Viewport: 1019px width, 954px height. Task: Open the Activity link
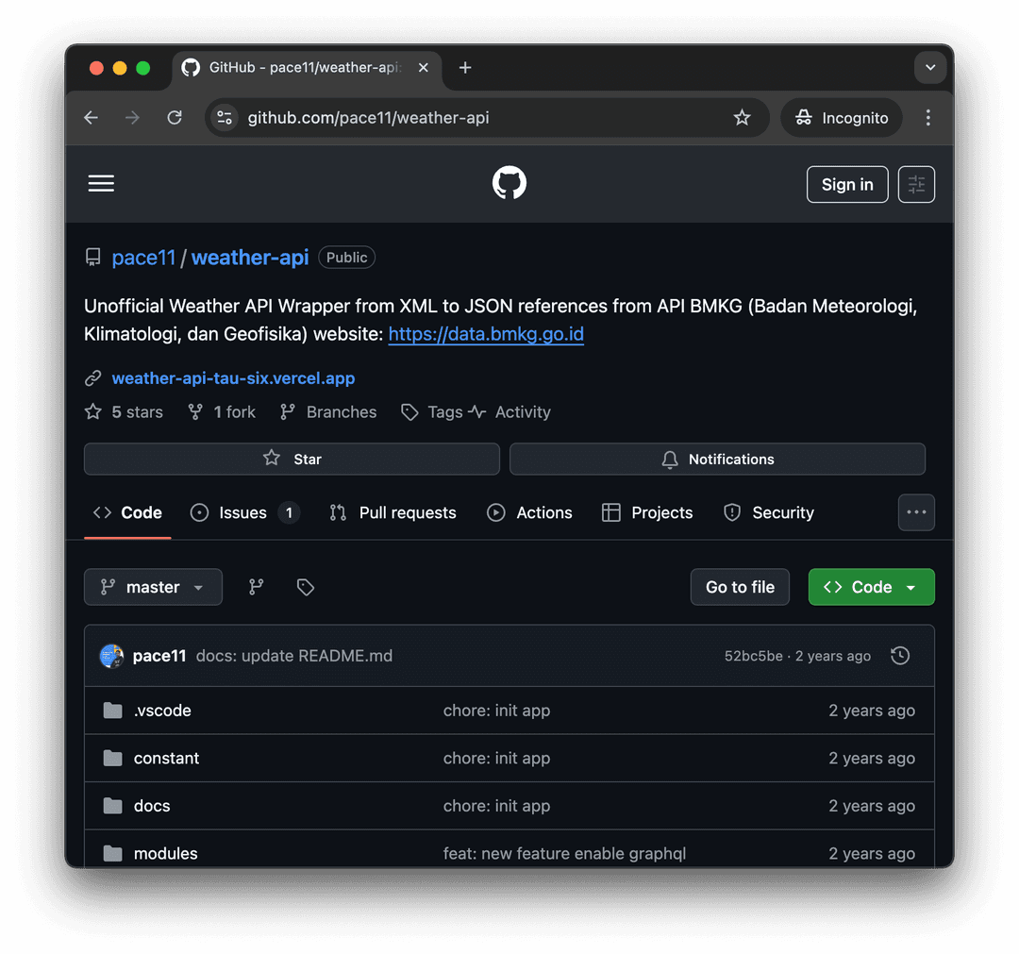510,412
